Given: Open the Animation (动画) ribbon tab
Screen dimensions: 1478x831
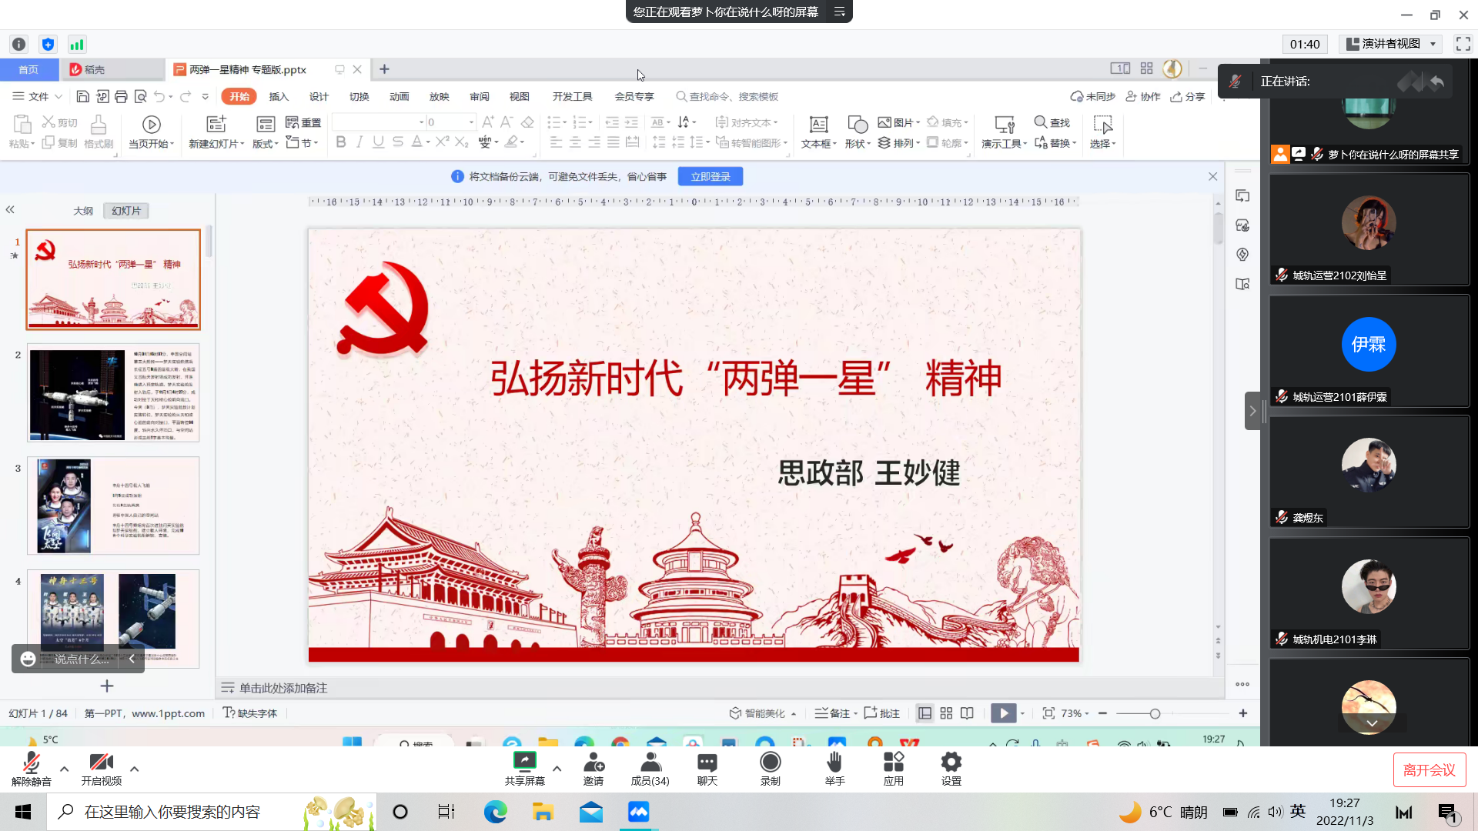Looking at the screenshot, I should pos(399,96).
